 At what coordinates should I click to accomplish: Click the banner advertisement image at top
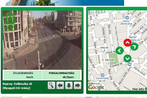point(65,3)
